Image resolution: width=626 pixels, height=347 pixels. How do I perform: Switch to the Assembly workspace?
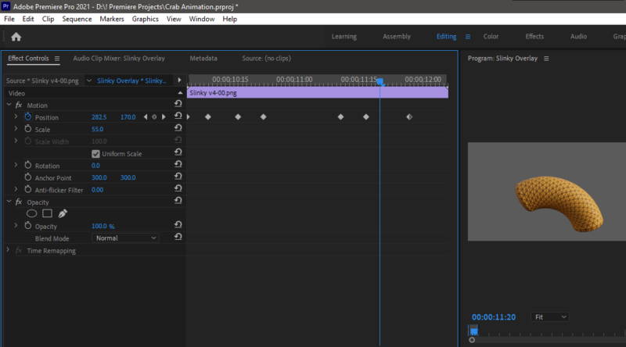click(397, 36)
